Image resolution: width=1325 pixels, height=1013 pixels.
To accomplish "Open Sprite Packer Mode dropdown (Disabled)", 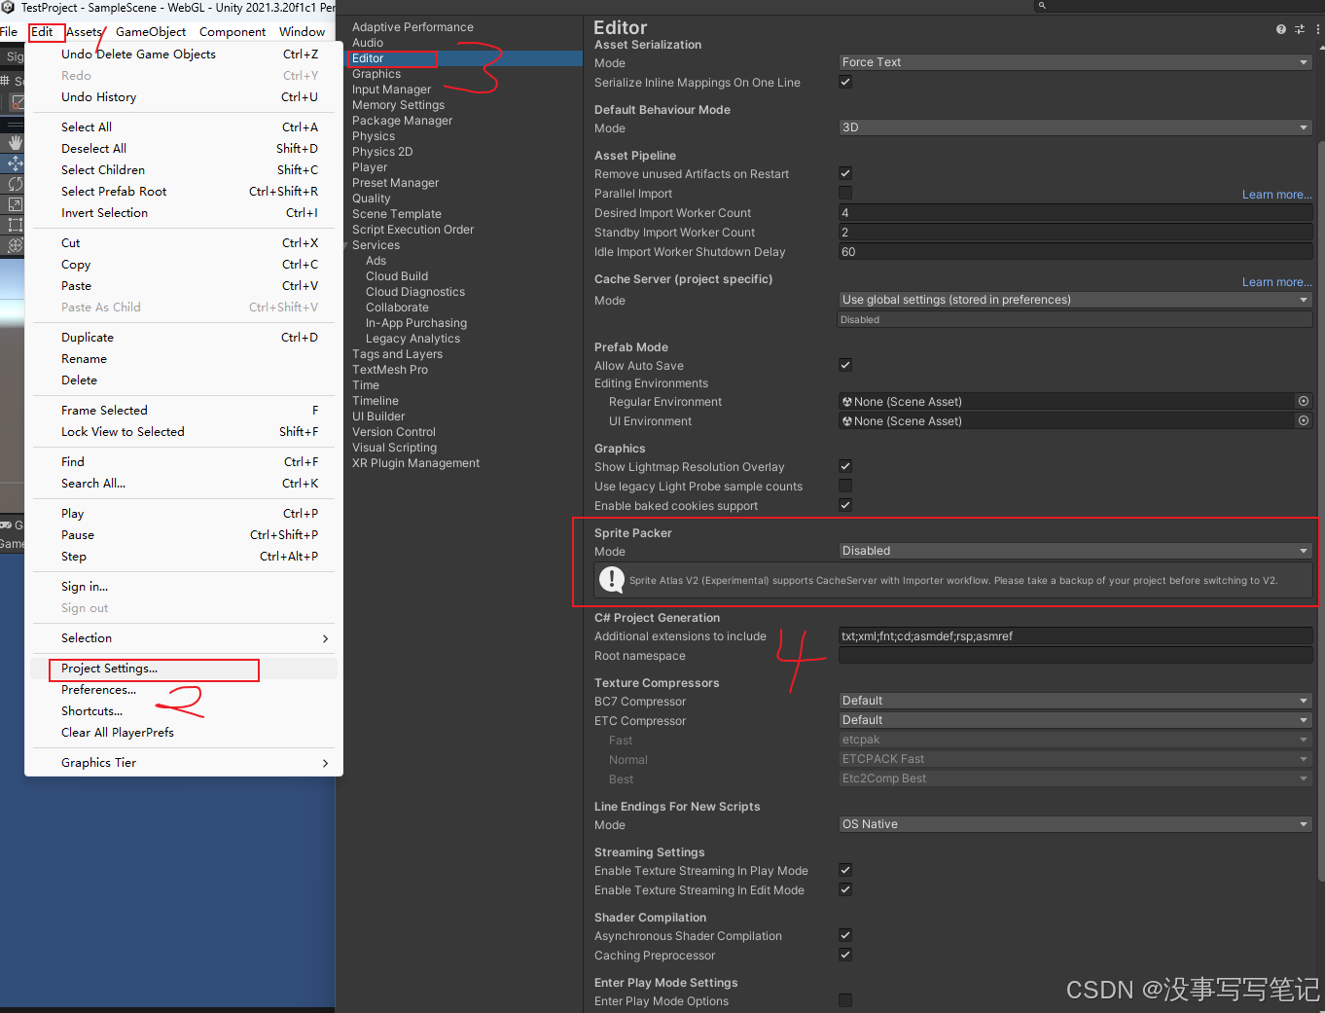I will point(1075,551).
